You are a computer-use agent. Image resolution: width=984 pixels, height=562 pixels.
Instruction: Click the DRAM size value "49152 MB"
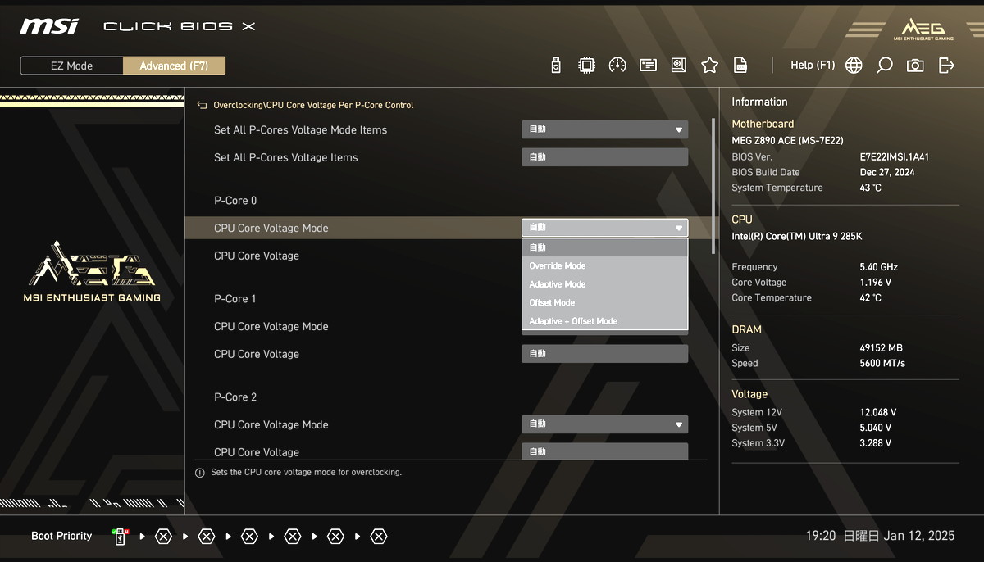click(881, 348)
